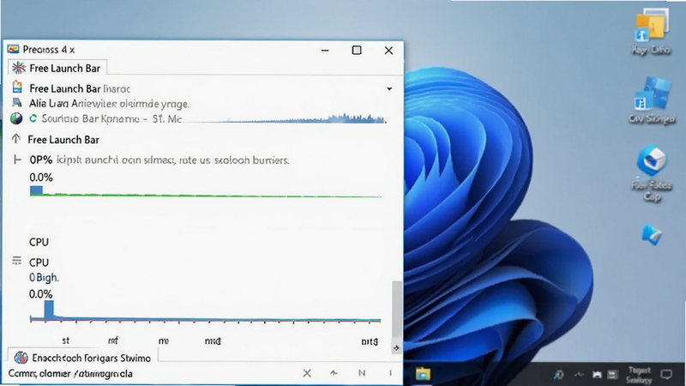Click the clipboard icon beside the Free Launch Bar dropdown

pyautogui.click(x=17, y=87)
